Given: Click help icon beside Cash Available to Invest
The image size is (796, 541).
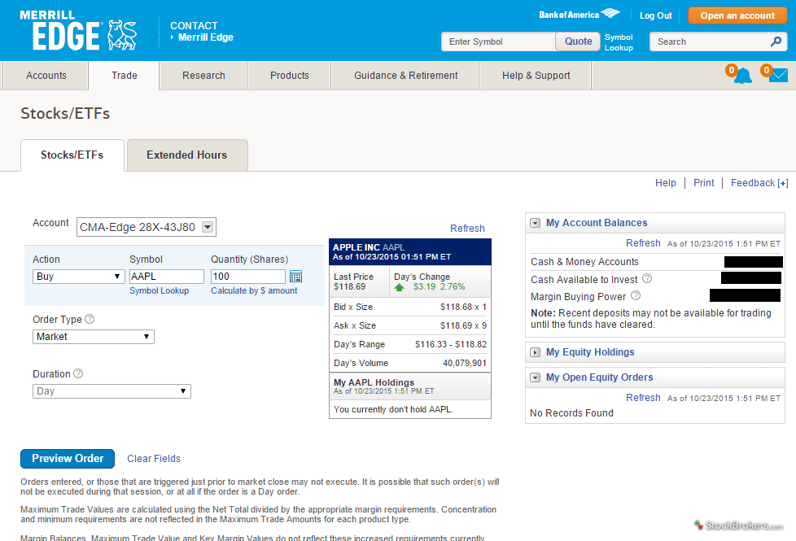Looking at the screenshot, I should [647, 278].
